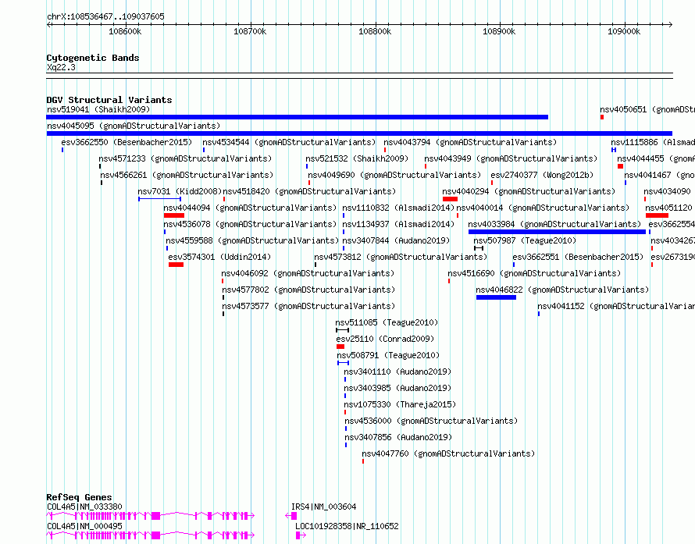The height and width of the screenshot is (544, 695).
Task: Click nsv4577802 variant label
Action: coord(308,290)
